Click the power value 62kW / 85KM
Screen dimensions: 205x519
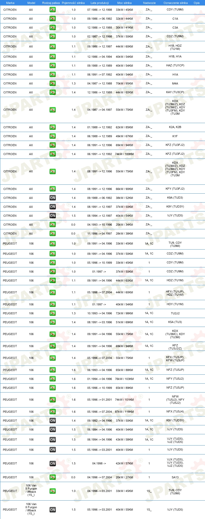pos(125,127)
